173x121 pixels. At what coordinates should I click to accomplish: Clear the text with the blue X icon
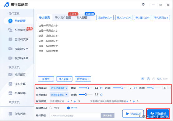(x=142, y=79)
